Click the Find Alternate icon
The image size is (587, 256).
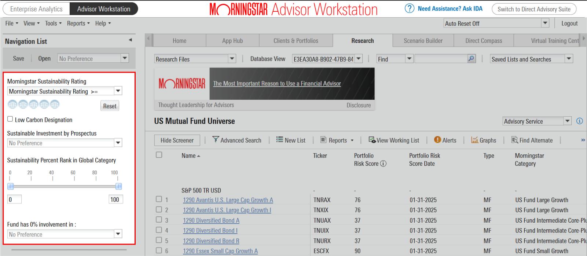coord(514,140)
